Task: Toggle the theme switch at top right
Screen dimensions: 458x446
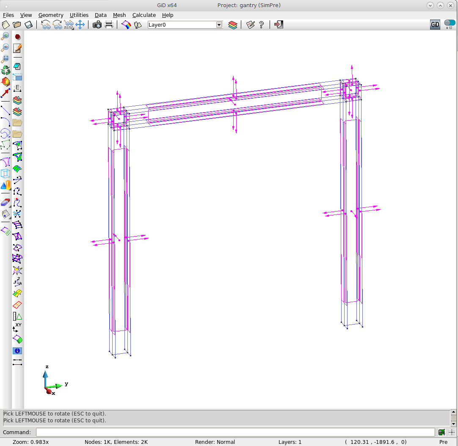Action: (x=450, y=23)
